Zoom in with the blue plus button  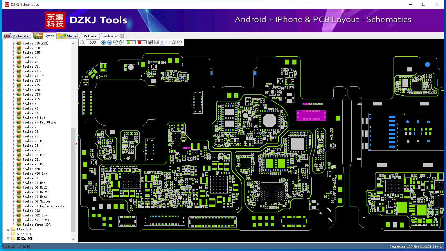point(103,42)
